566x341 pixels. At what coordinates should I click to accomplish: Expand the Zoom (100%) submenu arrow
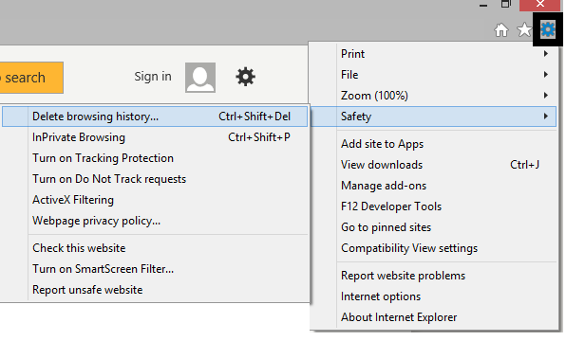pyautogui.click(x=546, y=96)
